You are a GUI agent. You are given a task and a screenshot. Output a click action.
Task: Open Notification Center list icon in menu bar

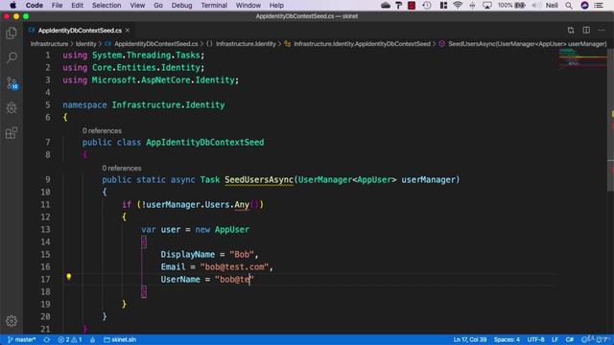[599, 5]
